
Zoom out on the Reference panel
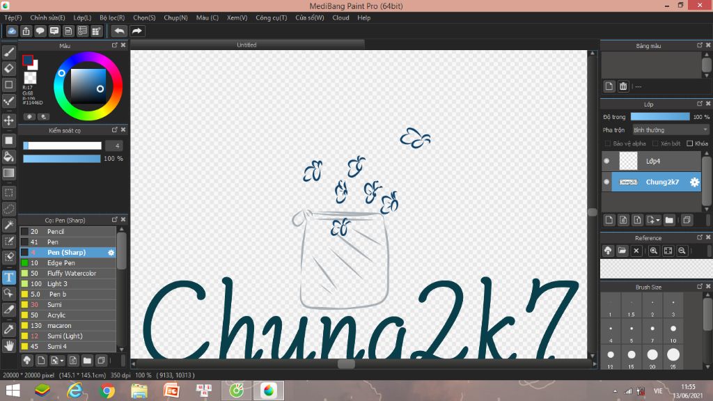[682, 251]
